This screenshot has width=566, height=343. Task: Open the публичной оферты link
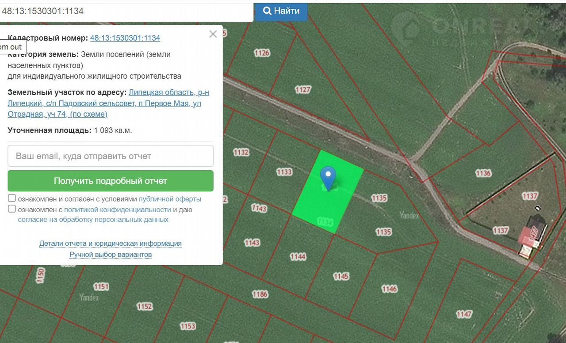coord(170,199)
